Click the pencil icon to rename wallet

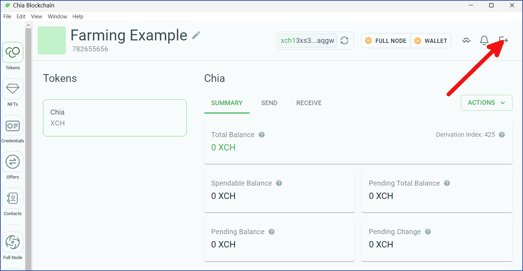pyautogui.click(x=196, y=35)
